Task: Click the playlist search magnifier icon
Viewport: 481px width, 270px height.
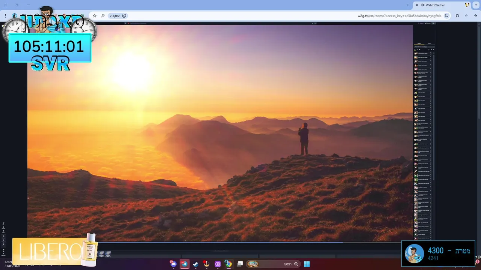Action: click(x=429, y=49)
